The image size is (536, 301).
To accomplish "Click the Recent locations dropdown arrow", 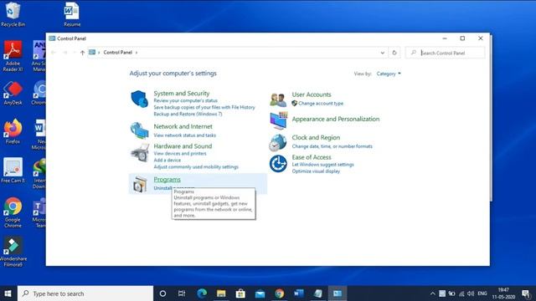I will click(x=74, y=53).
